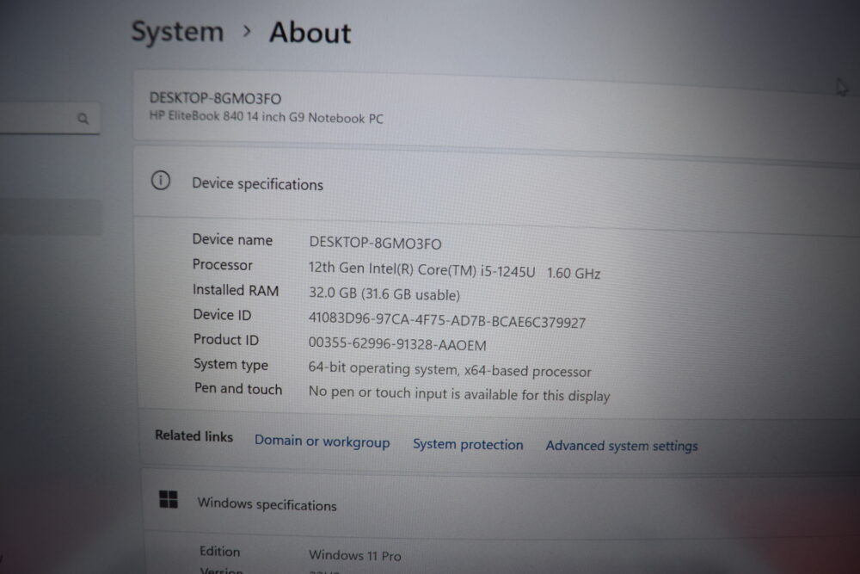The image size is (860, 574).
Task: Select the Device ID value
Action: pos(447,319)
